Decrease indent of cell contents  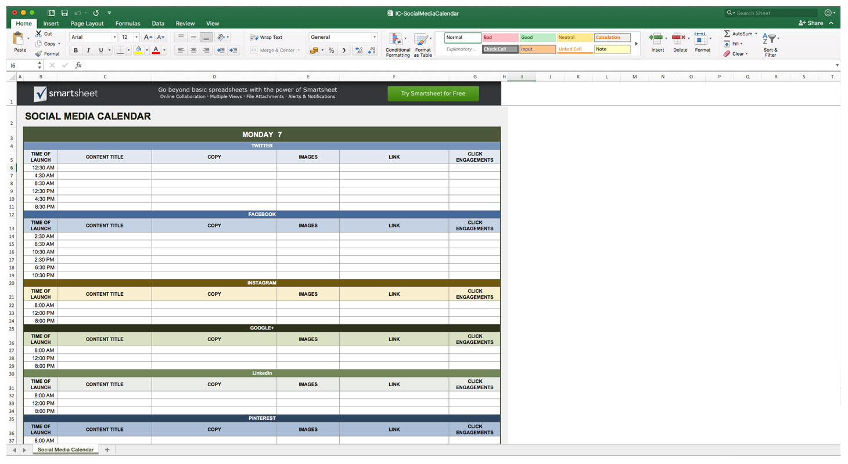[221, 50]
